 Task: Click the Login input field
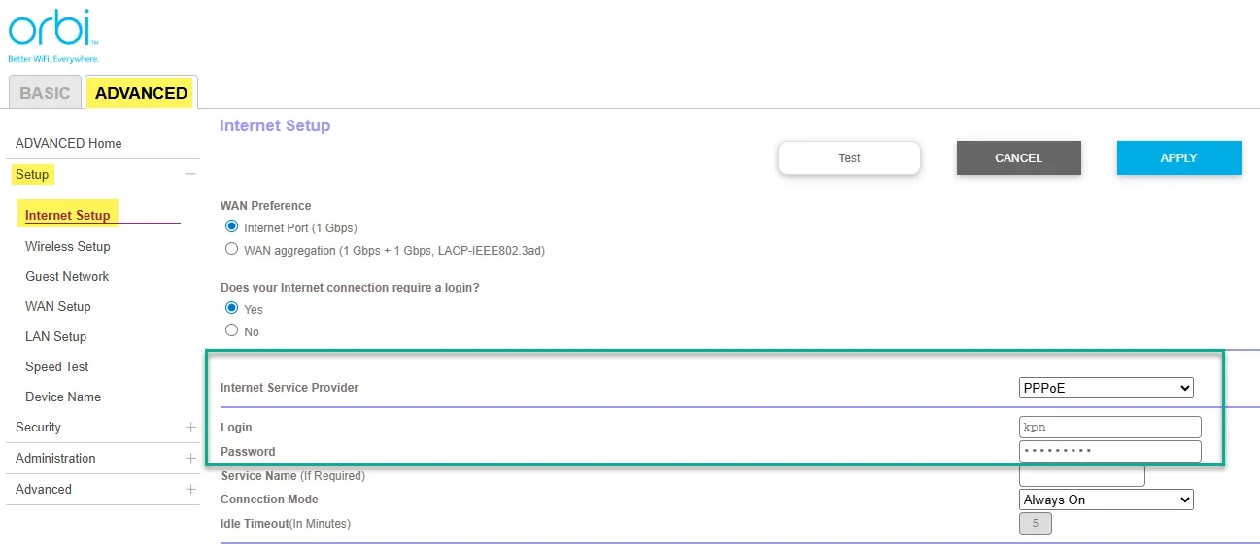click(1109, 427)
